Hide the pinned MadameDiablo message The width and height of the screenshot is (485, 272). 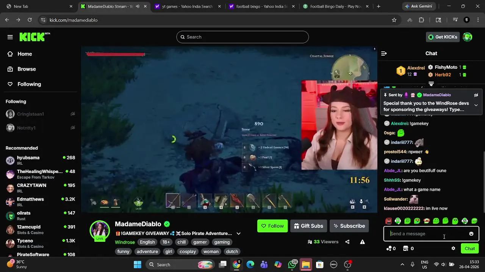[476, 95]
